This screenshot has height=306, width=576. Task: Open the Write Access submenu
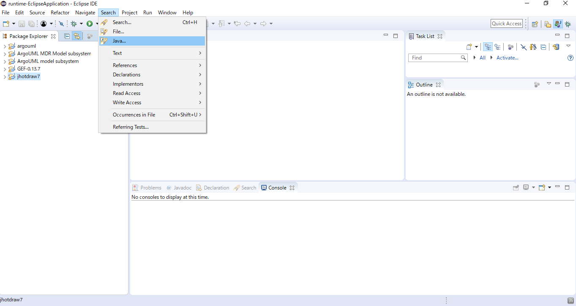pyautogui.click(x=152, y=103)
